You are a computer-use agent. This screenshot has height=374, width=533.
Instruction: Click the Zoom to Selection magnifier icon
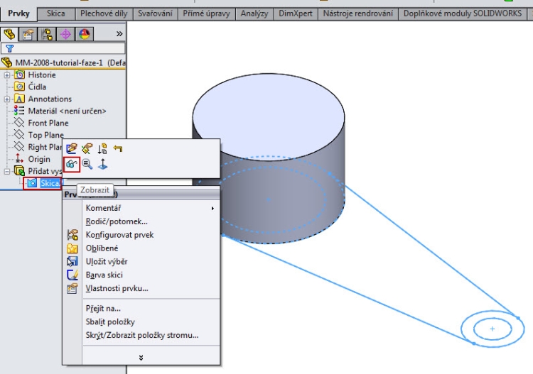pos(87,164)
